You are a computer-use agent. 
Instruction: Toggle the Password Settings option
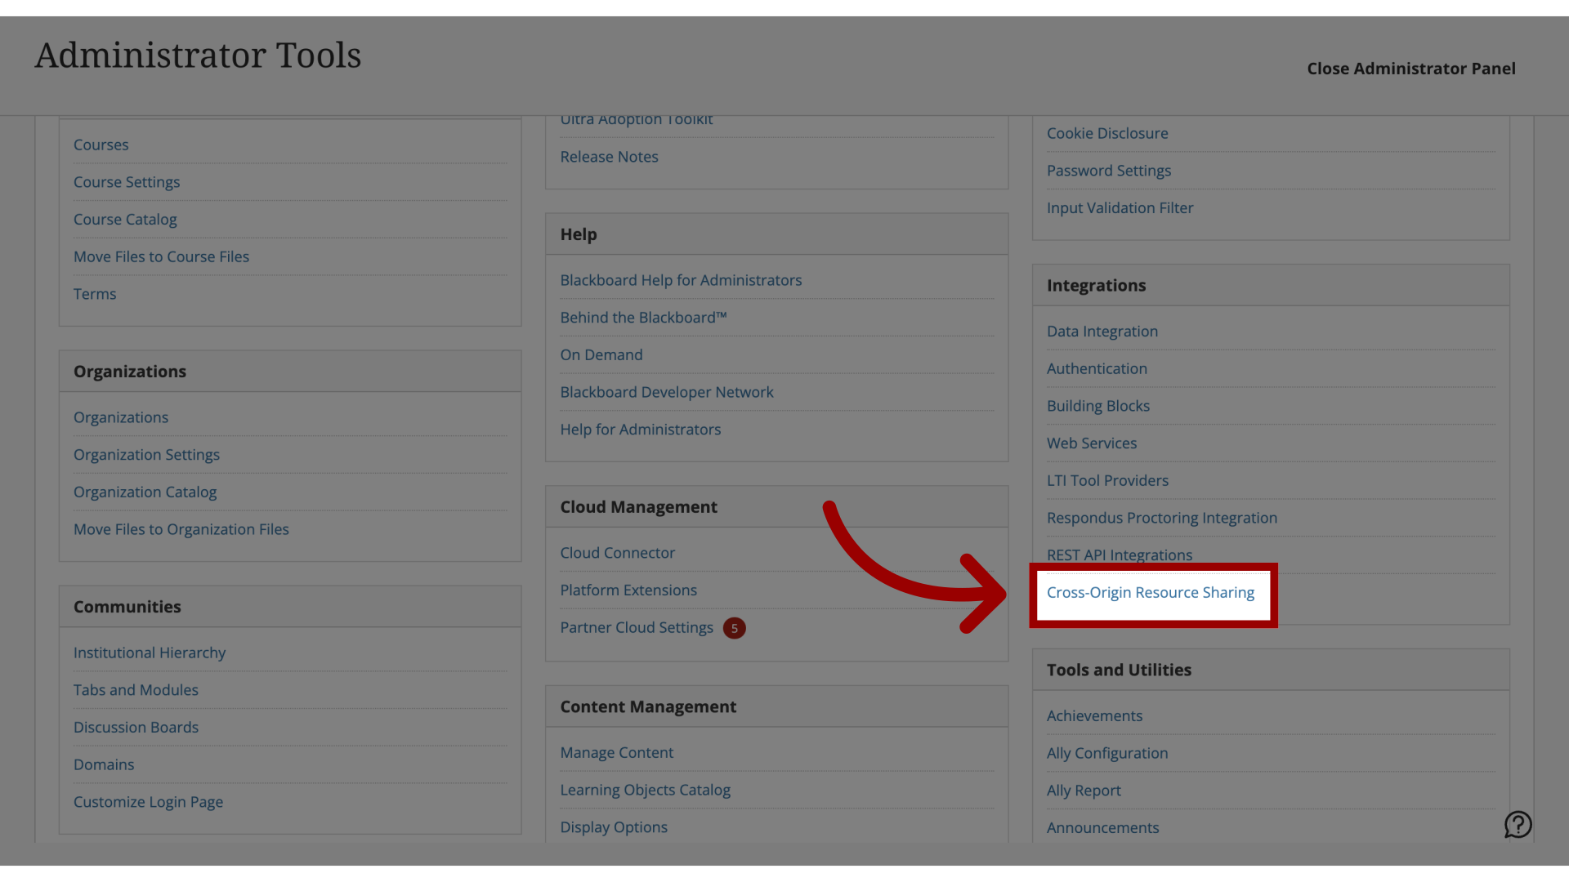click(x=1109, y=170)
